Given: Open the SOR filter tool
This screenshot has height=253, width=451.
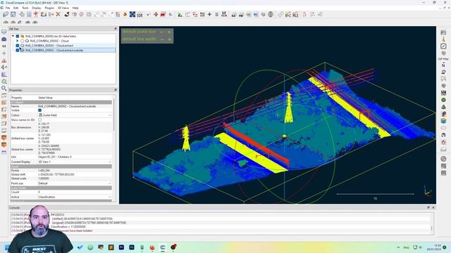Looking at the screenshot, I should coord(140,14).
